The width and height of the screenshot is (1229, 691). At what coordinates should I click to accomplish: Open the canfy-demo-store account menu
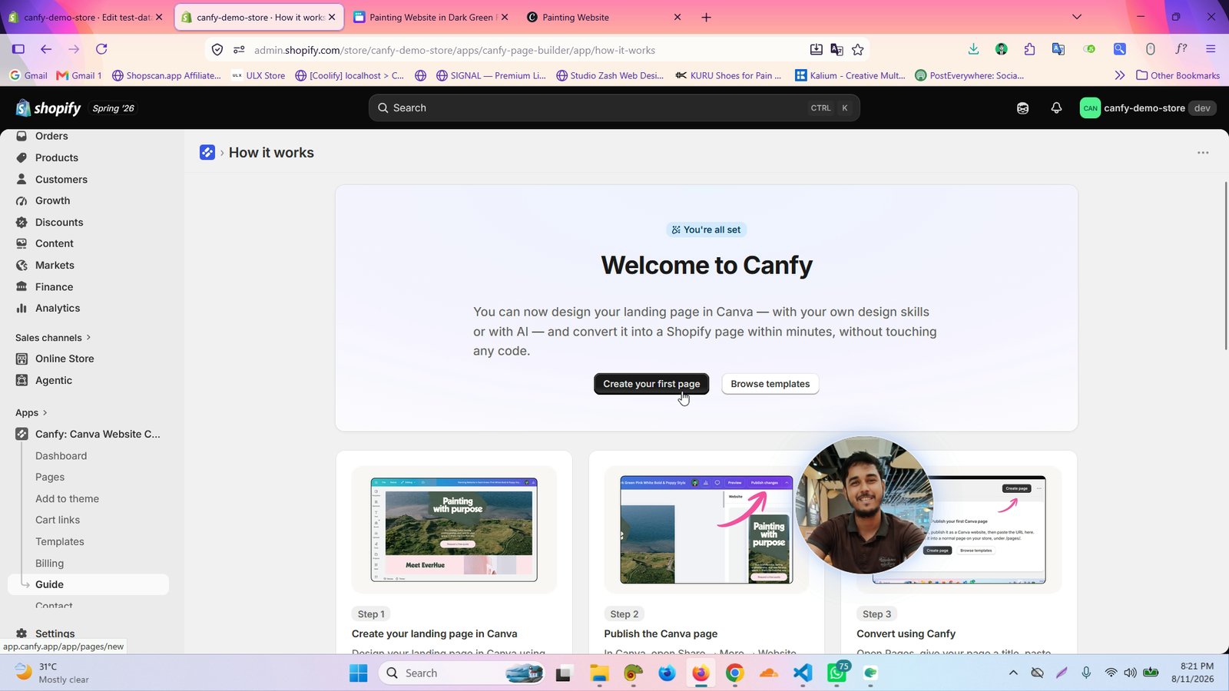[1148, 108]
